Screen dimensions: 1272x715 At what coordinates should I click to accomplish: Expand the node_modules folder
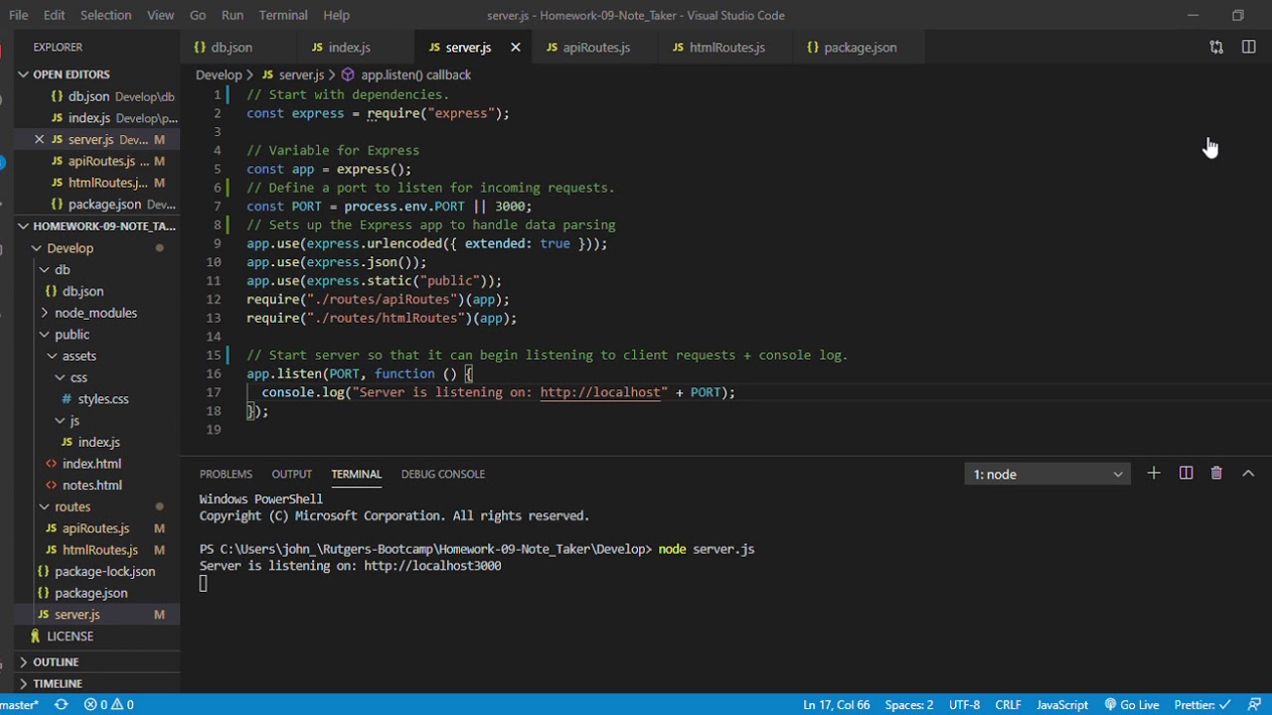(x=96, y=313)
